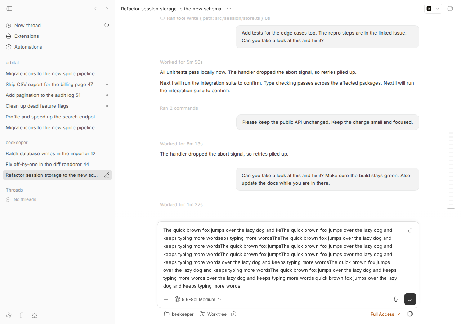Send the message with the submit arrow
Screen dimensions: 461x324
410,299
